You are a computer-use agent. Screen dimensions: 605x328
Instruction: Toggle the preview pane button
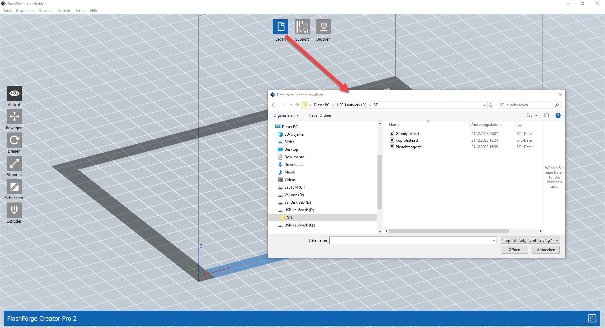pyautogui.click(x=547, y=115)
